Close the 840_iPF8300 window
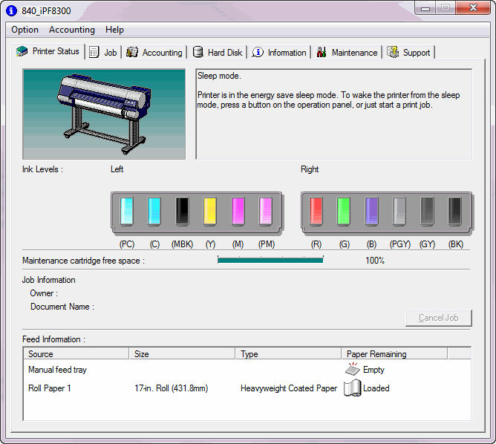Image resolution: width=496 pixels, height=444 pixels. [x=473, y=8]
